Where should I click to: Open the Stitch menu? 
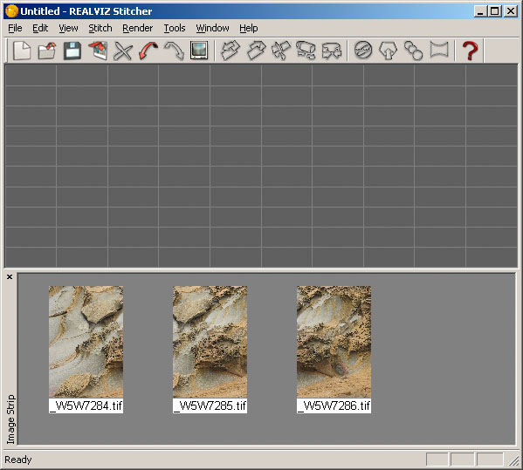tap(100, 28)
